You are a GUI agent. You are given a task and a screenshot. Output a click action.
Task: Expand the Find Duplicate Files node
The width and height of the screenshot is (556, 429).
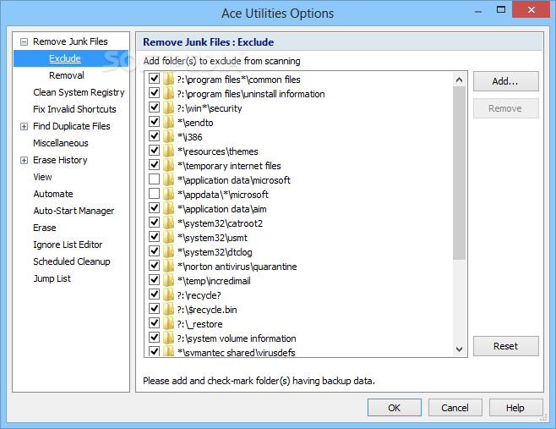(x=24, y=126)
